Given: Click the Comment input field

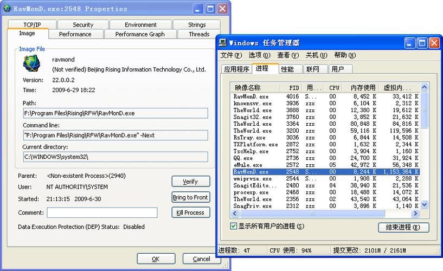Looking at the screenshot, I should [x=102, y=212].
